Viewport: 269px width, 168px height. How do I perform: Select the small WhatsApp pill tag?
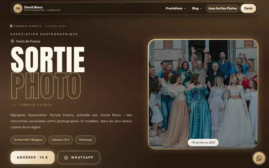tap(85, 140)
